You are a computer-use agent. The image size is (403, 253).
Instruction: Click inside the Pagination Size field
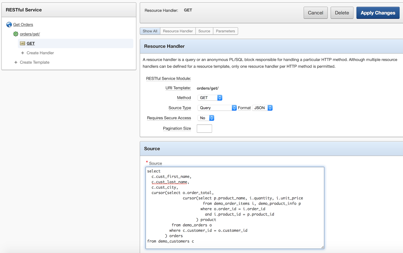point(204,128)
